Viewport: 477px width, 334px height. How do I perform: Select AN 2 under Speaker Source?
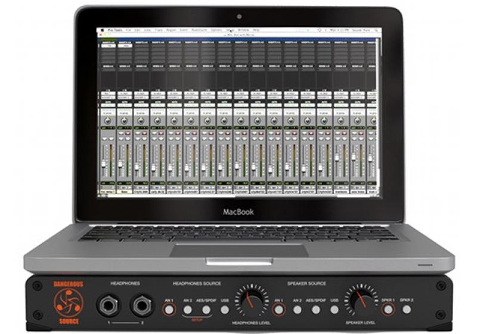[x=297, y=310]
